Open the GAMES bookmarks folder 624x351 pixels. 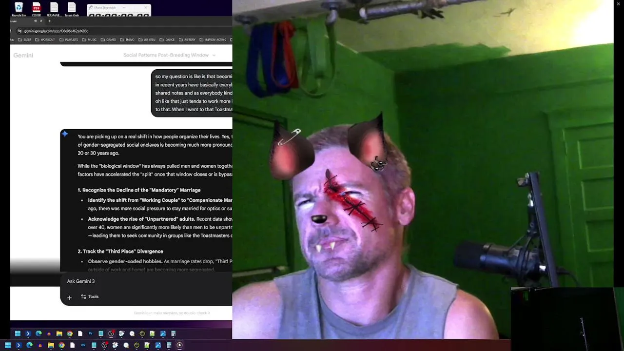pyautogui.click(x=108, y=39)
